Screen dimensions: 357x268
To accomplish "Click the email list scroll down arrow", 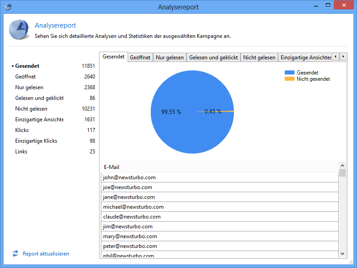I will click(342, 253).
